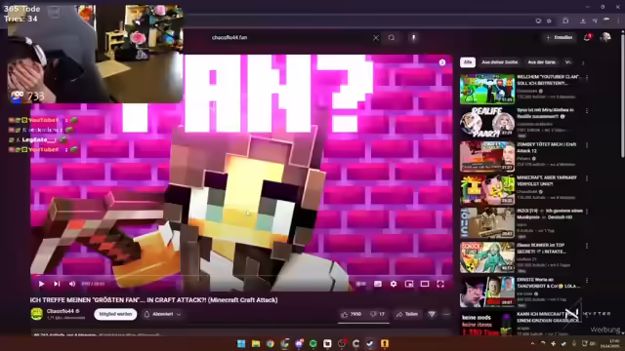Start voice search with microphone
The height and width of the screenshot is (351, 625).
[x=413, y=38]
